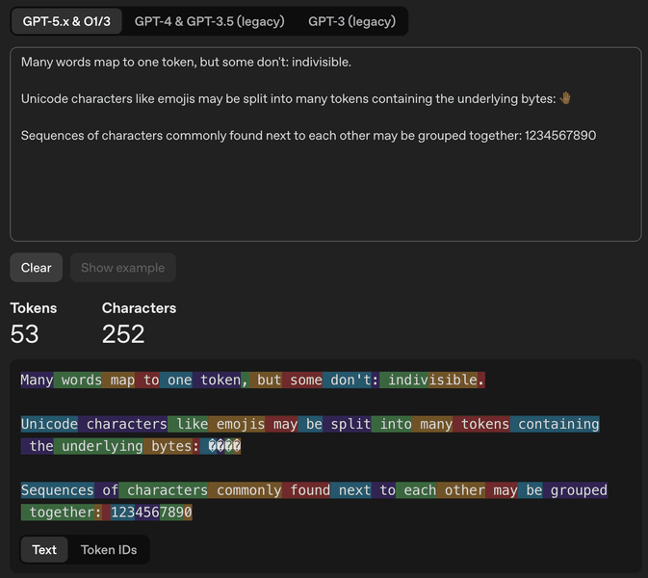Click the highlighted token 'bytes'
Viewport: 648px width, 578px height.
pos(168,446)
